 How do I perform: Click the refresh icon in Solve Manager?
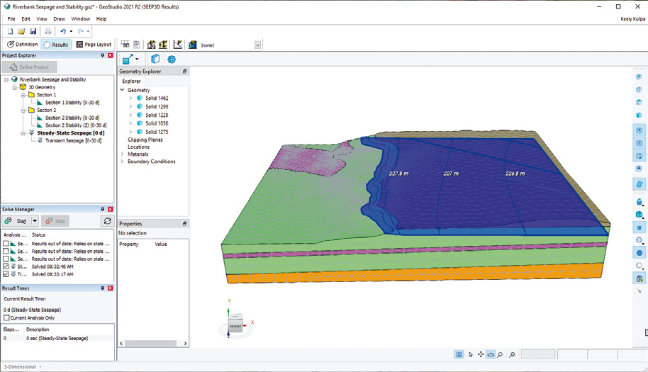click(x=108, y=221)
